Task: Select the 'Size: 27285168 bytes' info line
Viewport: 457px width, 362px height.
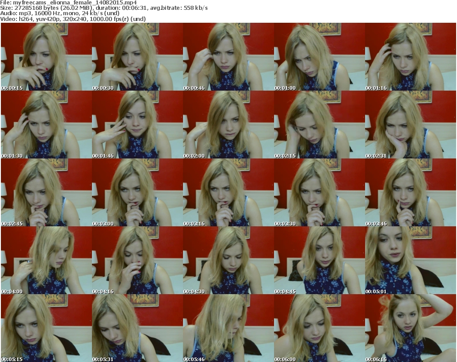Action: pyautogui.click(x=104, y=8)
